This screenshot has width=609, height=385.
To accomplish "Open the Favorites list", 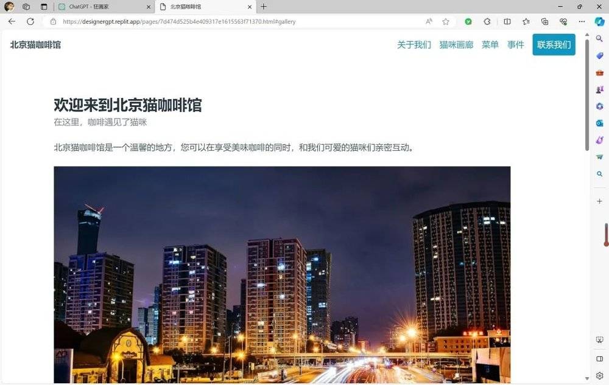I will click(526, 22).
